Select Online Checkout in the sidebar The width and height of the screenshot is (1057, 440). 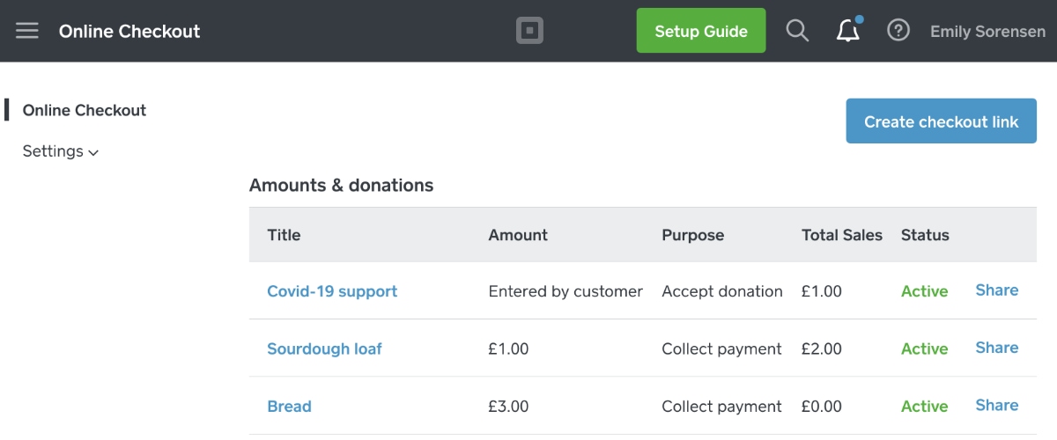[x=85, y=110]
